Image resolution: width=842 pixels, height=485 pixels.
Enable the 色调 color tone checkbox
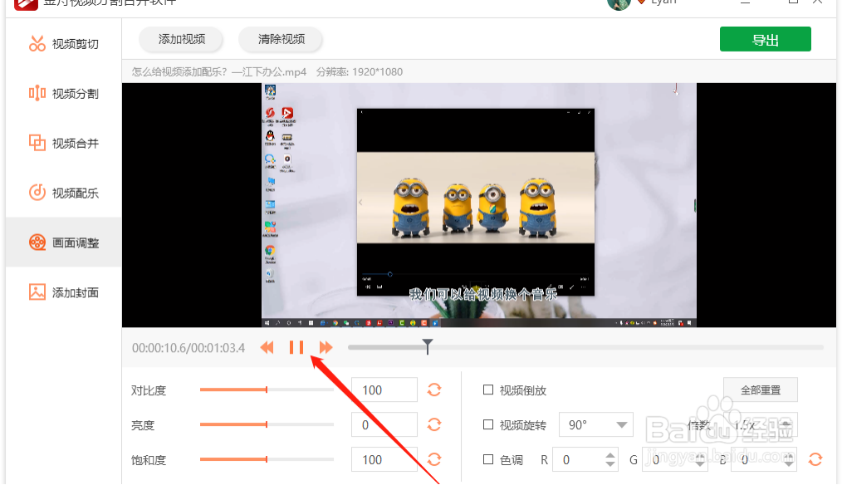click(x=488, y=460)
